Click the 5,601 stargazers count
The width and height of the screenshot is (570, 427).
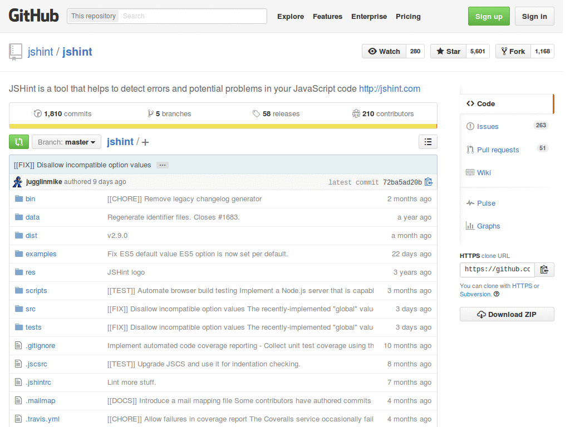pyautogui.click(x=478, y=52)
